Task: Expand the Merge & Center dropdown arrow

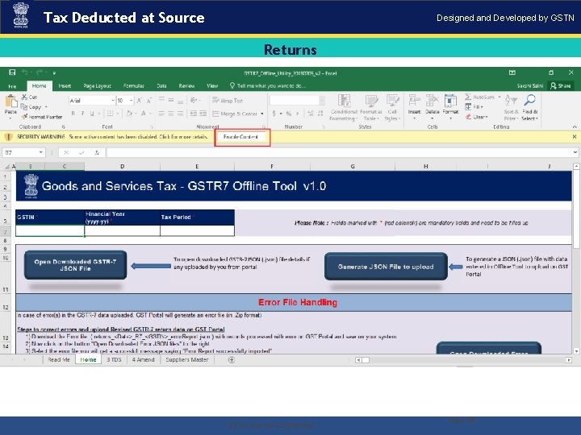Action: tap(262, 114)
